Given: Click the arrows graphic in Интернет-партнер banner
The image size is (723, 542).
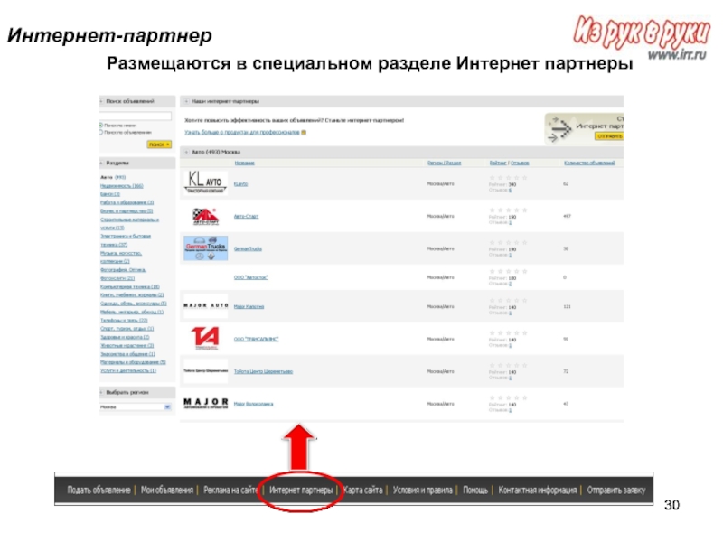Looking at the screenshot, I should (559, 128).
